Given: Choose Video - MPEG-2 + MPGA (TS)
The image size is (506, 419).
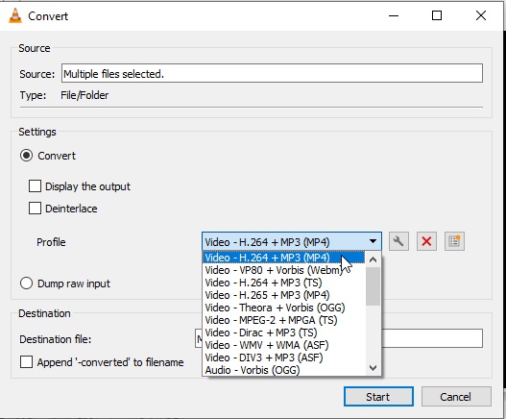Looking at the screenshot, I should pos(284,320).
